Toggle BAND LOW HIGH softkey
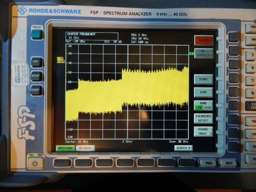Screen dimensions: 256x192 tap(203, 105)
